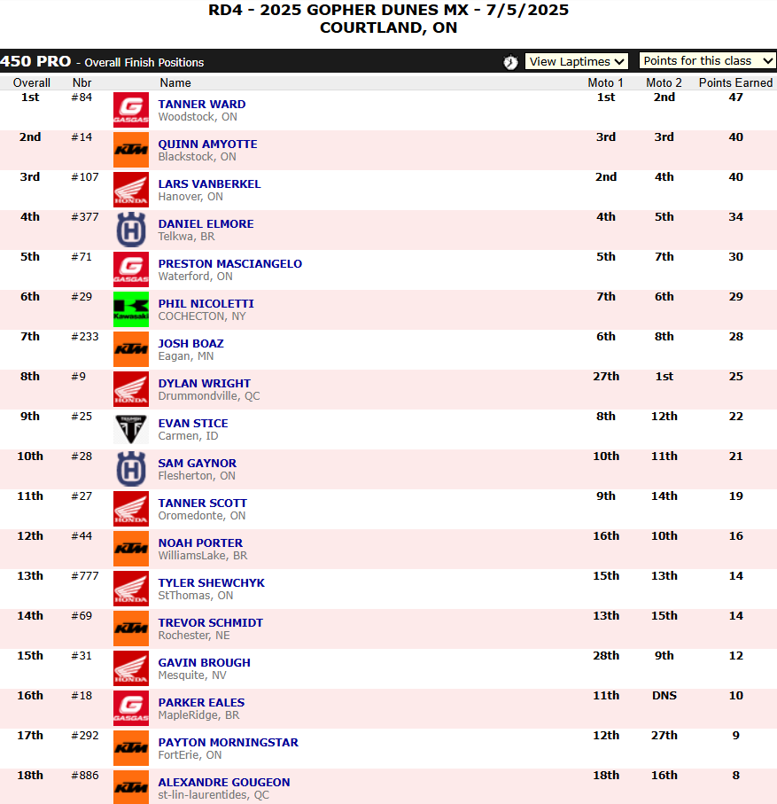
Task: Click the COURTLAND, ON location title
Action: (388, 27)
